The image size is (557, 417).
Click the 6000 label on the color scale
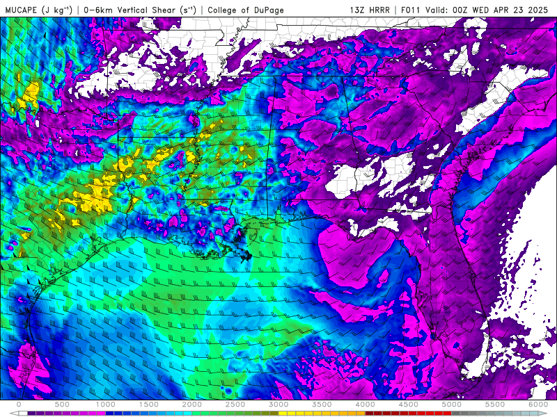tap(538, 404)
